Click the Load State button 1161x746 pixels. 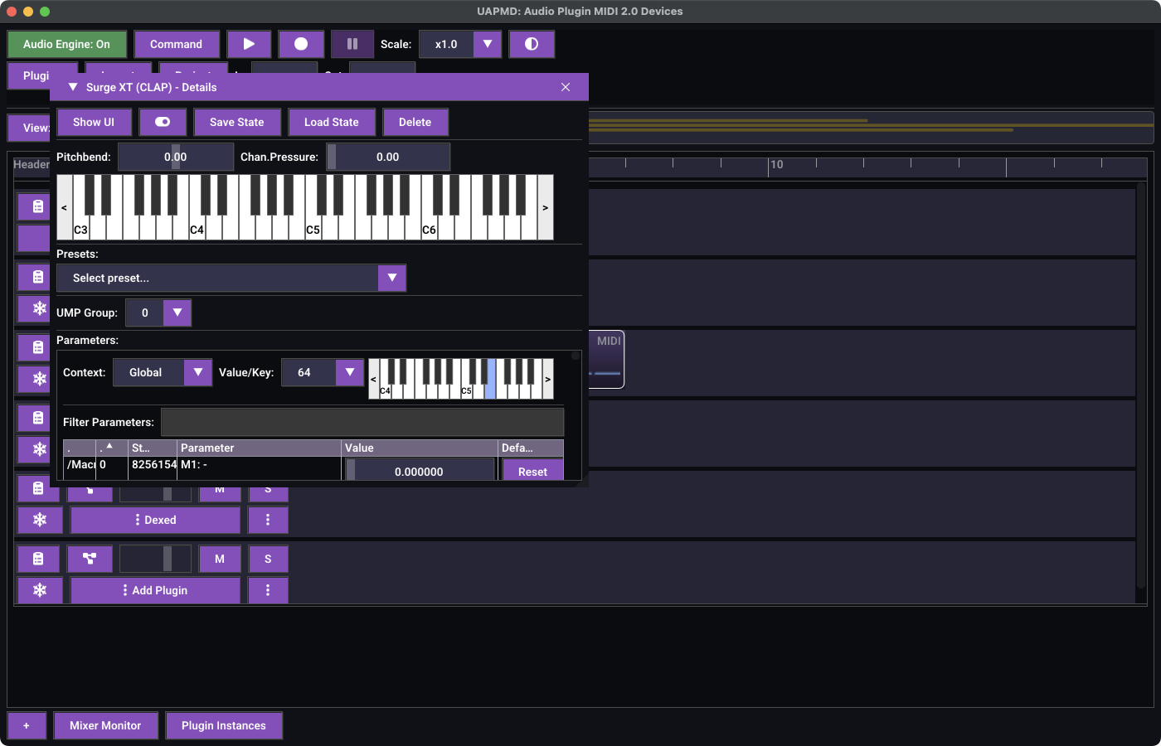click(x=332, y=122)
